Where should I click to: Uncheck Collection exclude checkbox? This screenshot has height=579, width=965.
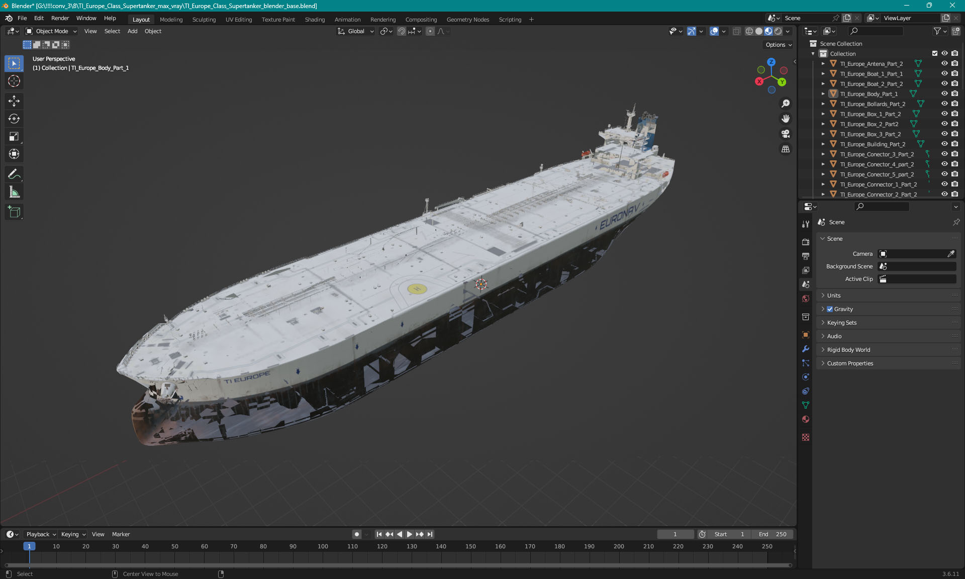pyautogui.click(x=935, y=54)
